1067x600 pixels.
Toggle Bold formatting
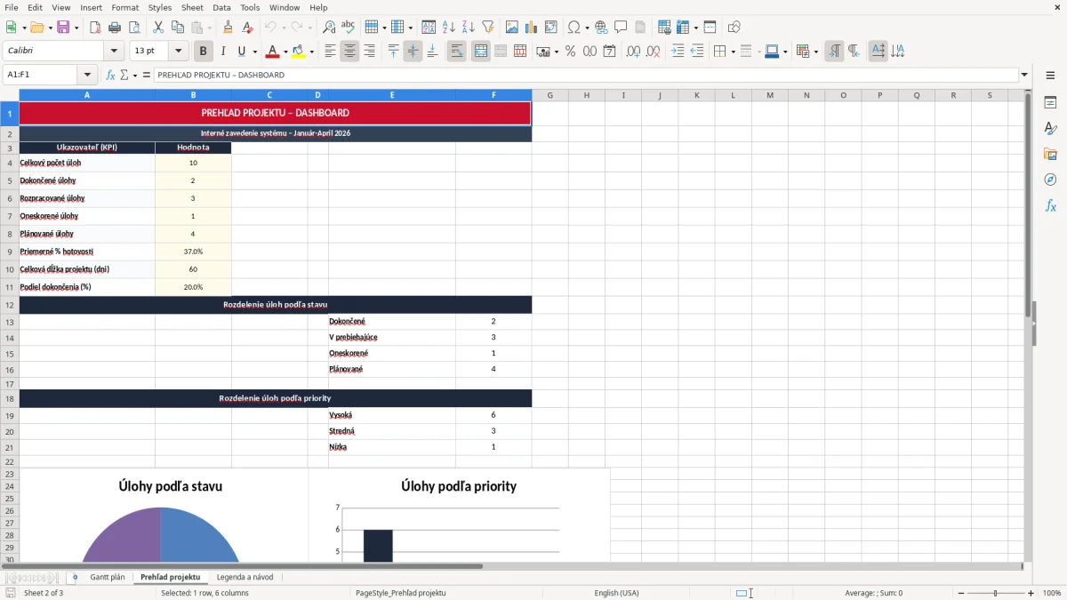click(x=203, y=52)
